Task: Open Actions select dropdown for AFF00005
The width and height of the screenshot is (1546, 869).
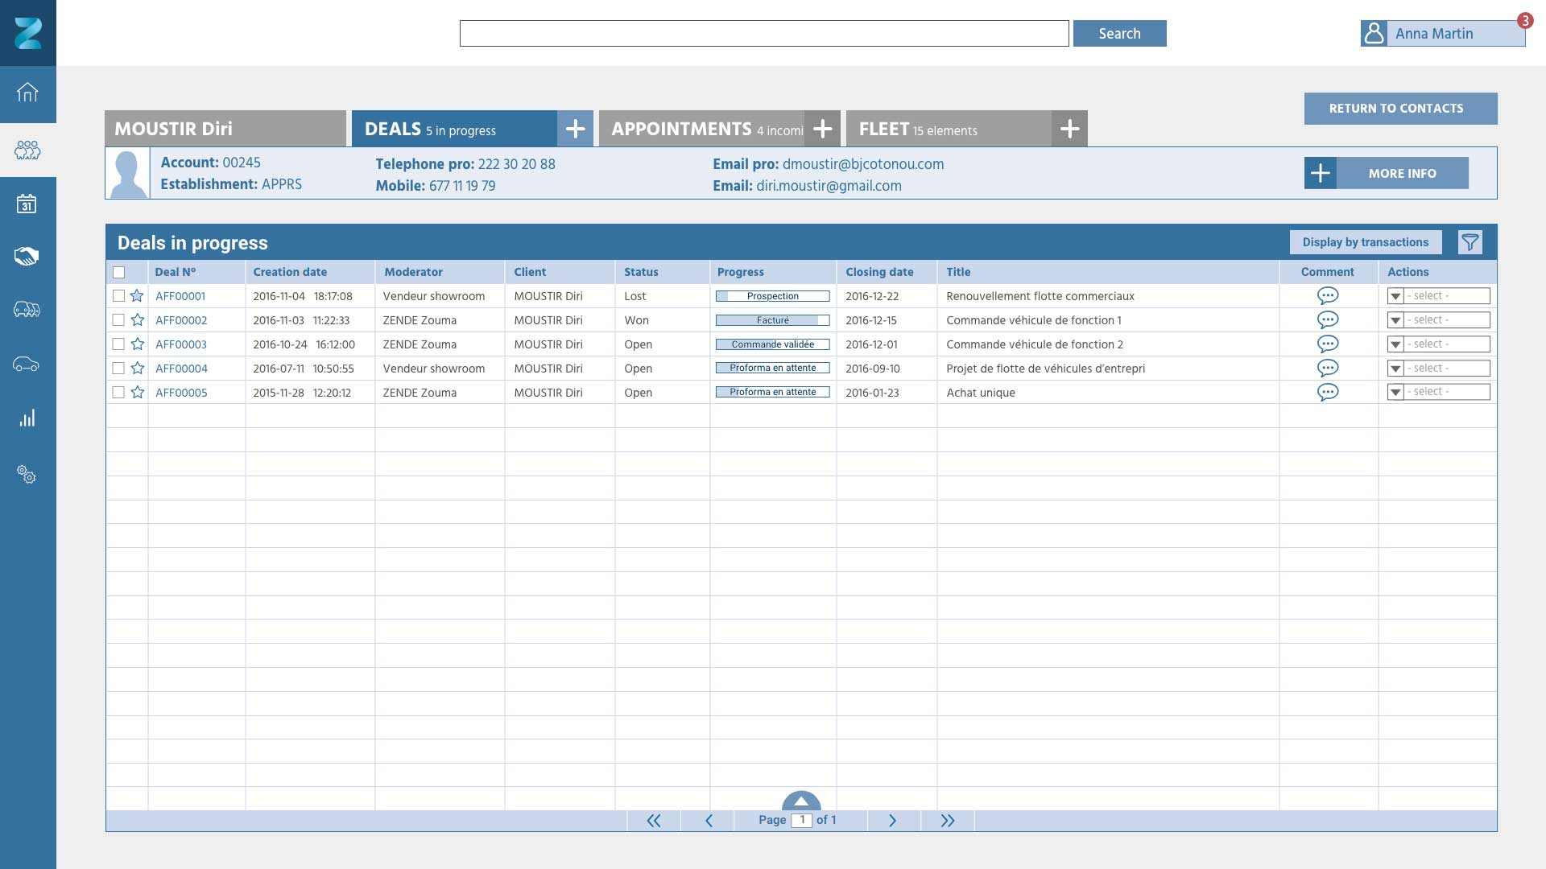Action: [1439, 392]
